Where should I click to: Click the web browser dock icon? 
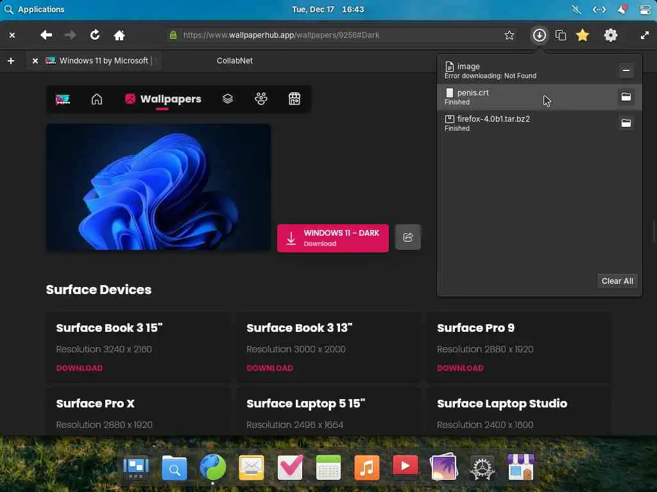tap(213, 467)
